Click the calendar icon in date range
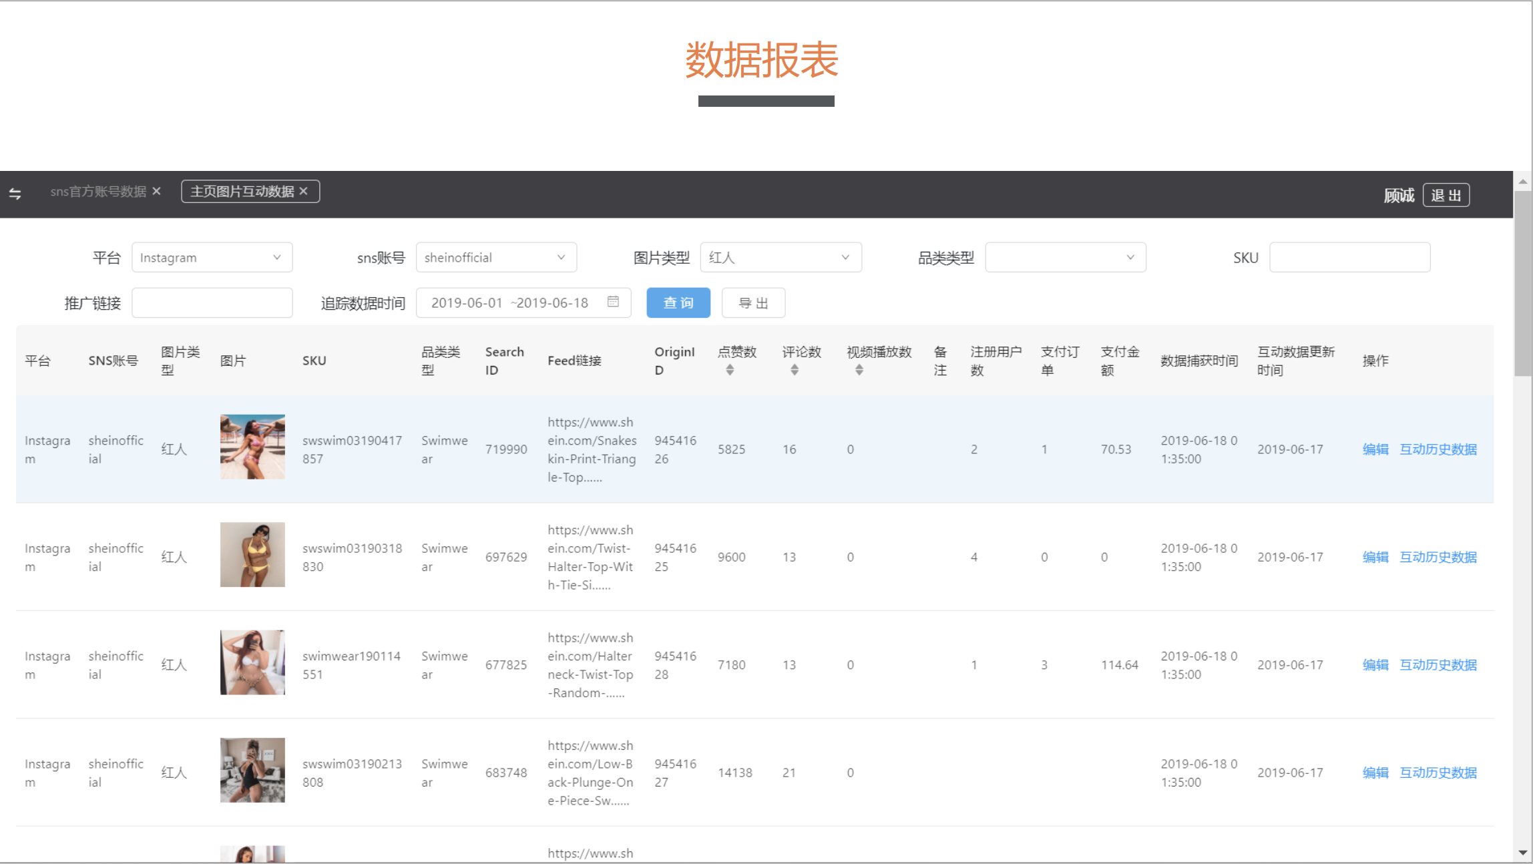 tap(613, 302)
